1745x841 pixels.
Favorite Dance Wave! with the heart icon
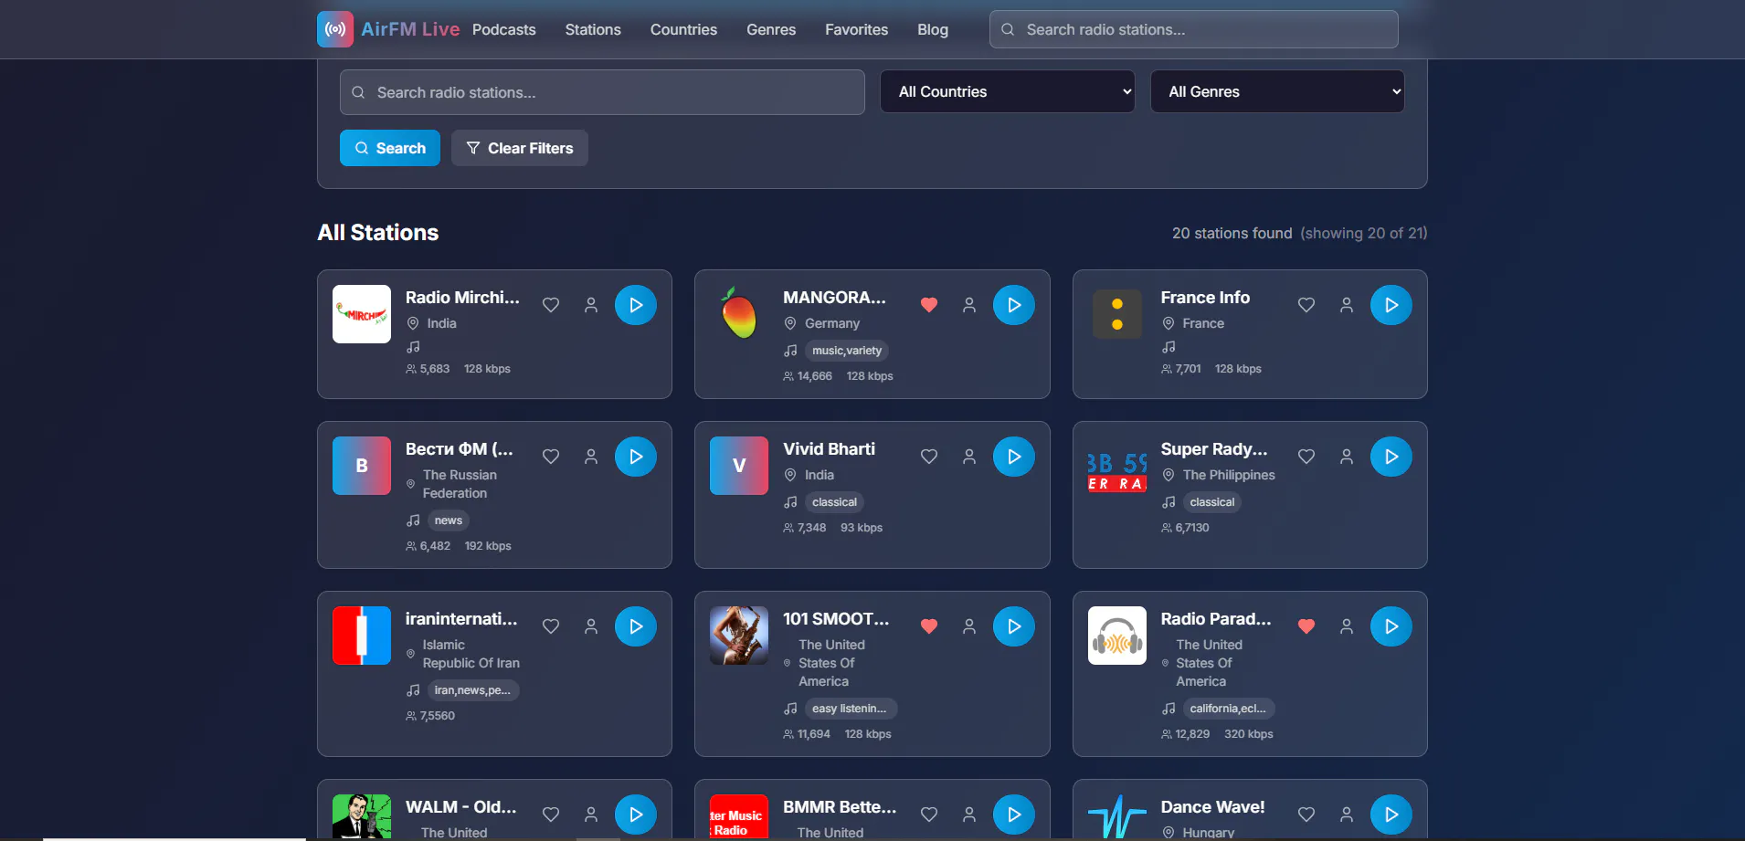tap(1306, 815)
